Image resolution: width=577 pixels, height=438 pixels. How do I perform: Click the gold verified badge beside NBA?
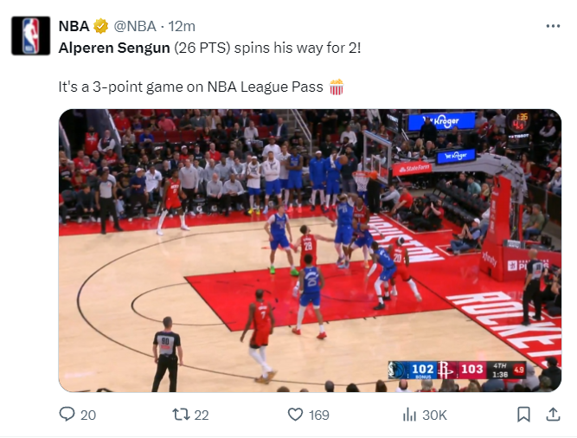[100, 27]
